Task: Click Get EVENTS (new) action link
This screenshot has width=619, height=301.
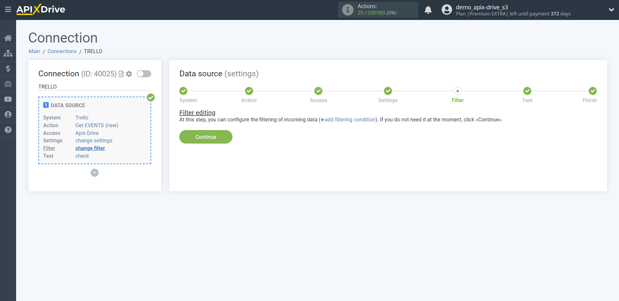Action: (x=97, y=126)
